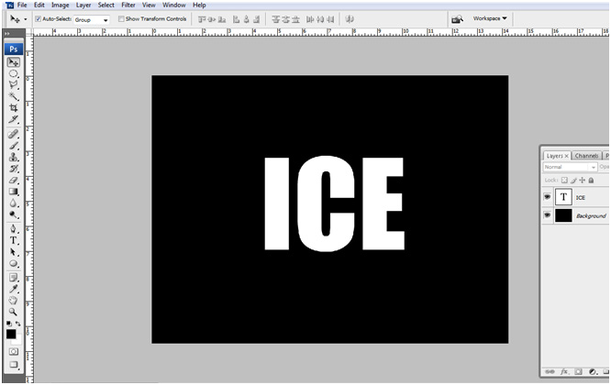Screen dimensions: 611x385
Task: Toggle Quick Mask mode
Action: click(14, 351)
